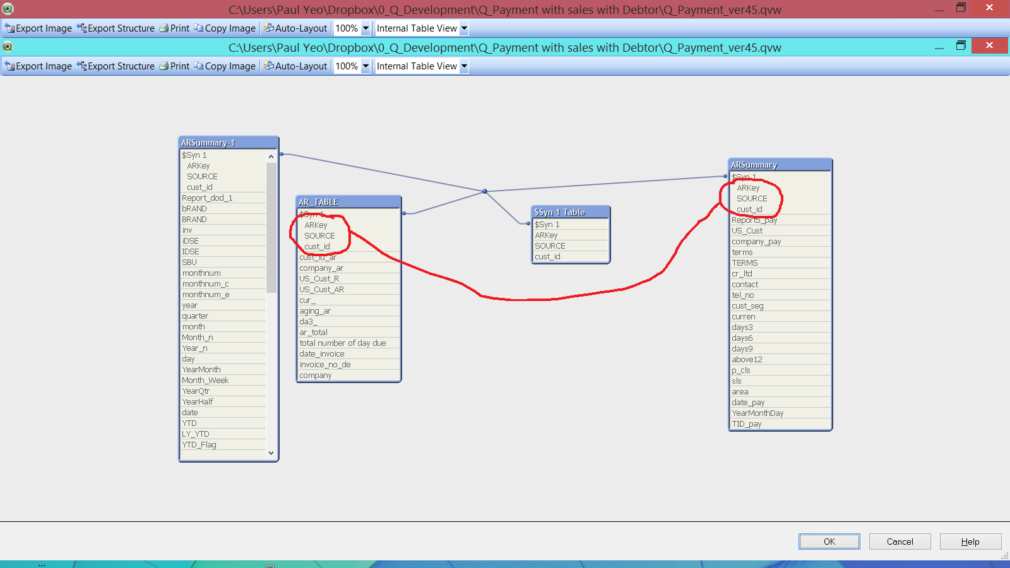Screen dimensions: 1010x568
Task: Select the YTD_Flag field in ARSummary-1
Action: click(x=223, y=444)
